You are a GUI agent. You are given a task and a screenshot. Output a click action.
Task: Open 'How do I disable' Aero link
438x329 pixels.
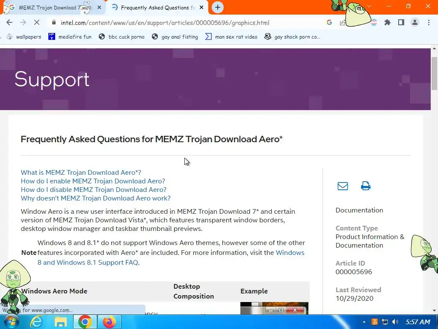click(x=94, y=189)
